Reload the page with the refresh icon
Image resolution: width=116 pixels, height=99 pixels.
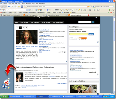[x=9, y=7]
